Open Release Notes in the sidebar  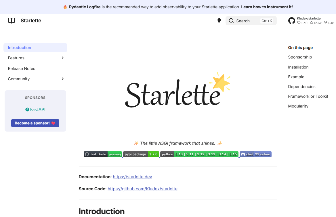point(21,69)
